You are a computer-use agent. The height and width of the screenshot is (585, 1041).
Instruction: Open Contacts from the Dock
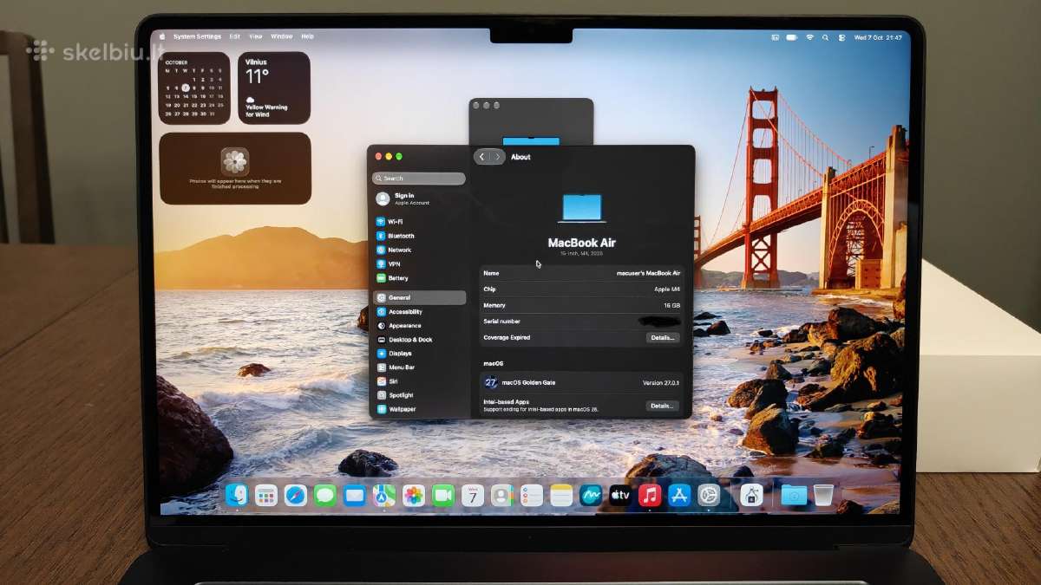[x=502, y=496]
